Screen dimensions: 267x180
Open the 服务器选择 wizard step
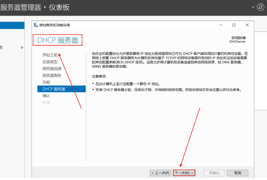point(52,69)
